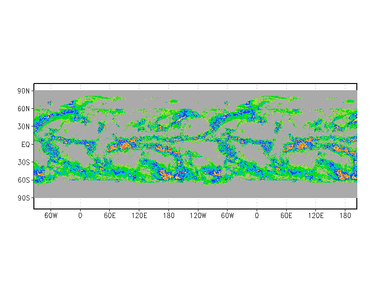374x292 pixels.
Task: Click the leftmost 60E longitude label
Action: click(x=110, y=216)
